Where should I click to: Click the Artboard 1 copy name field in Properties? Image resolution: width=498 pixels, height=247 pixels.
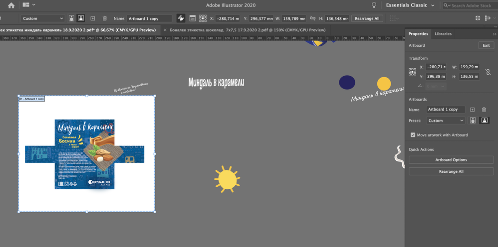pos(446,110)
